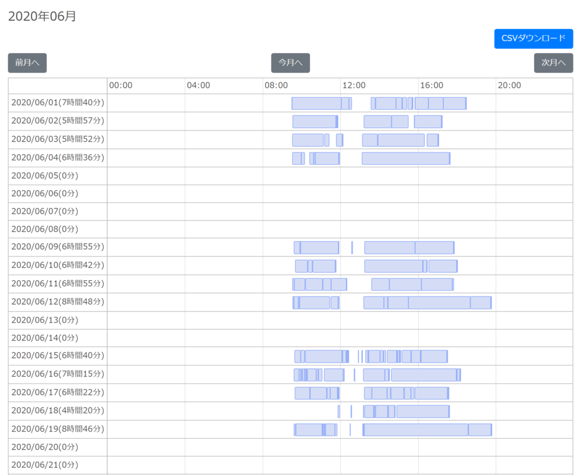Screen dimensions: 578x475
Task: Select the 2020/06/05(0分) row label
Action: (45, 176)
